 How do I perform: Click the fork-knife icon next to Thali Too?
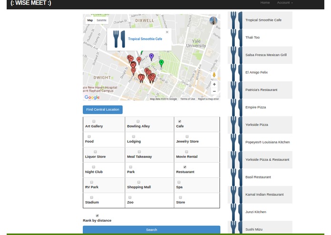(x=236, y=38)
